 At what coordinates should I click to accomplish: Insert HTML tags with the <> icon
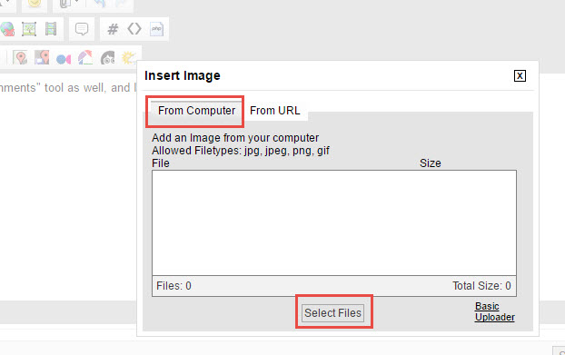tap(134, 29)
